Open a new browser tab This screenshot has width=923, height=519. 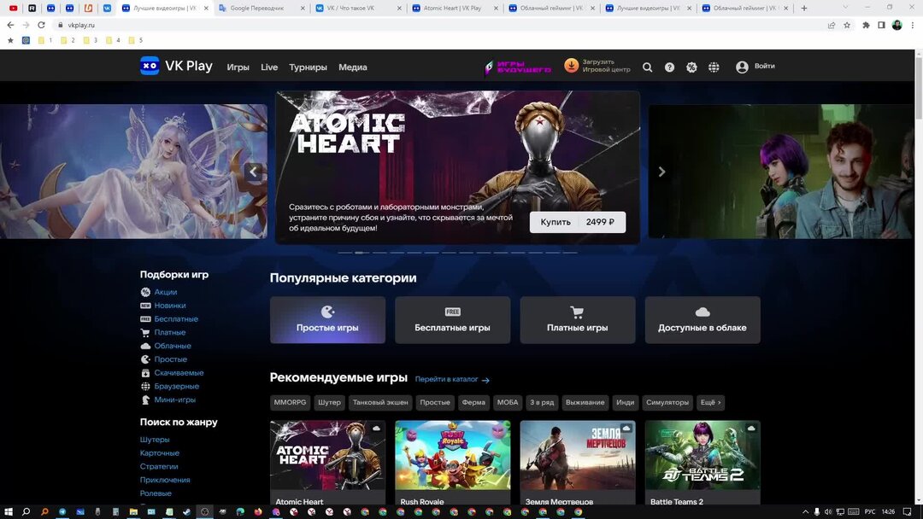[804, 9]
